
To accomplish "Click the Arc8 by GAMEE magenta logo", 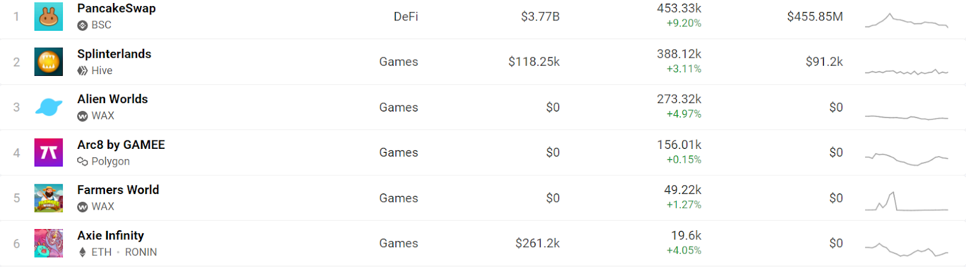I will point(48,152).
